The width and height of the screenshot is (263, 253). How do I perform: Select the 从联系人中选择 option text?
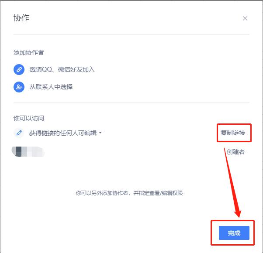(x=51, y=87)
